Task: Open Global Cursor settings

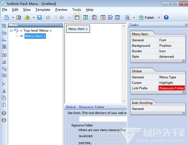Action: click(137, 83)
